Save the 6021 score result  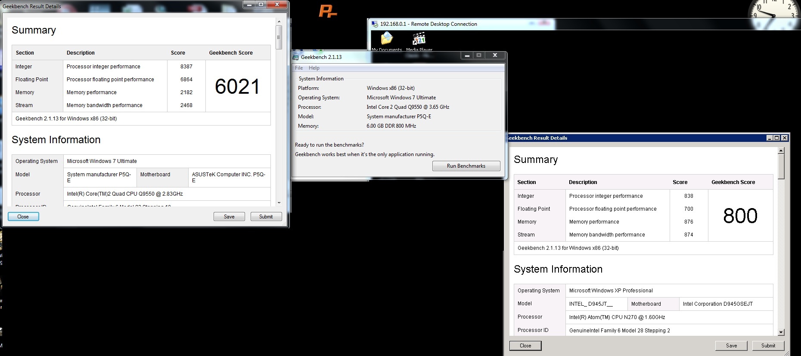[229, 217]
